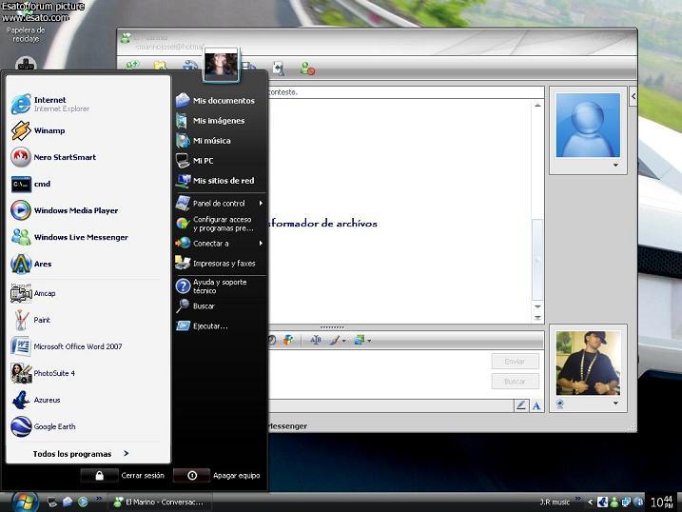The image size is (682, 512).
Task: Select Buscar in the Start menu
Action: (x=220, y=306)
